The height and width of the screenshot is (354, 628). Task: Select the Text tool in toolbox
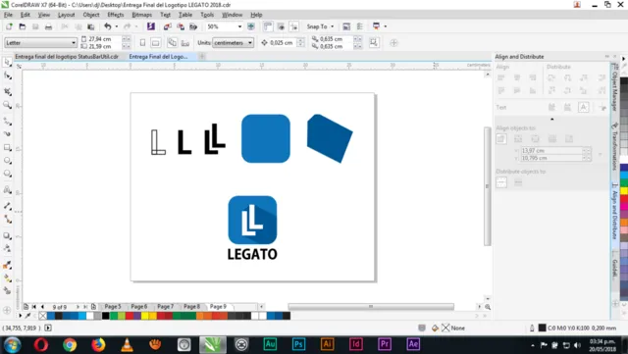[7, 189]
